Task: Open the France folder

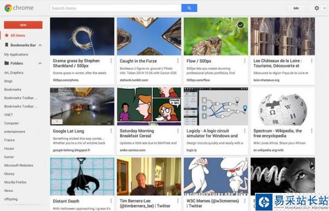Action: 9,140
